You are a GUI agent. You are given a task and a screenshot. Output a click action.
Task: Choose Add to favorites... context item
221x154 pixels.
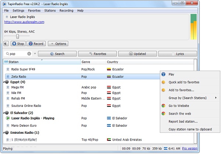(x=190, y=90)
